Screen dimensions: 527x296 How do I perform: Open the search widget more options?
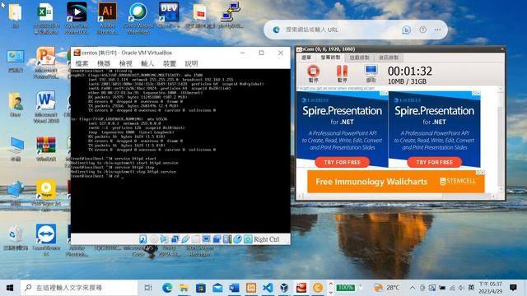tap(437, 30)
